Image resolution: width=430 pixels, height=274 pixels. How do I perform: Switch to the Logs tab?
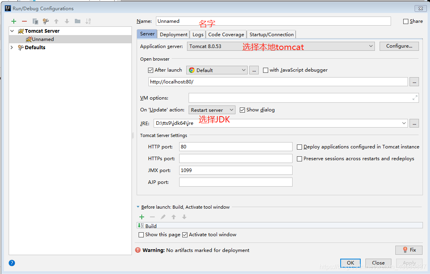click(x=198, y=34)
